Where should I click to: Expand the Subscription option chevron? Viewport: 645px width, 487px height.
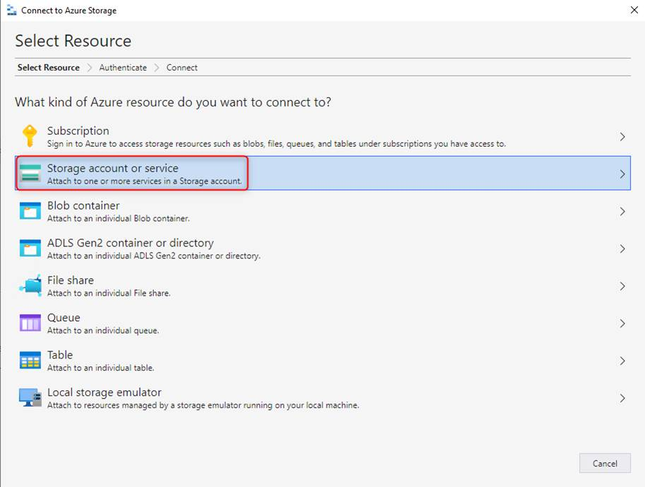[622, 137]
